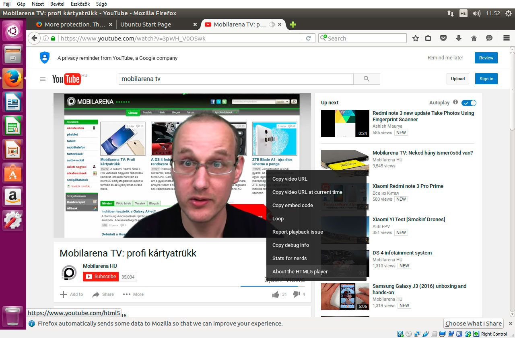Open new tab with plus icon

pyautogui.click(x=293, y=24)
